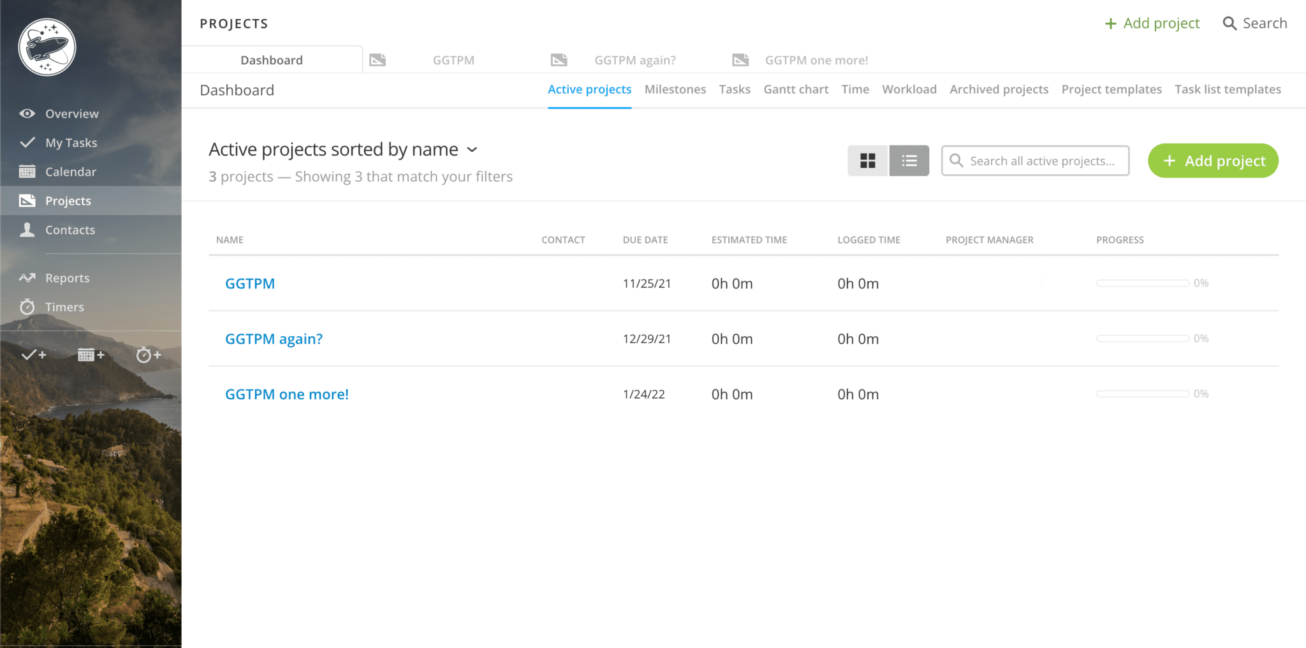Click the Reports chart icon
Screen dimensions: 1306x648
point(27,277)
